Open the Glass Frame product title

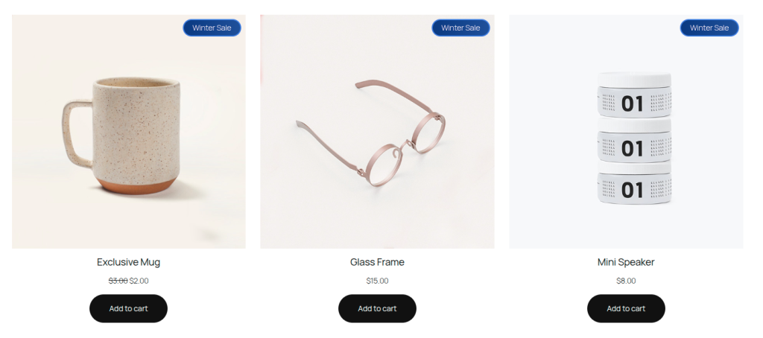coord(377,262)
